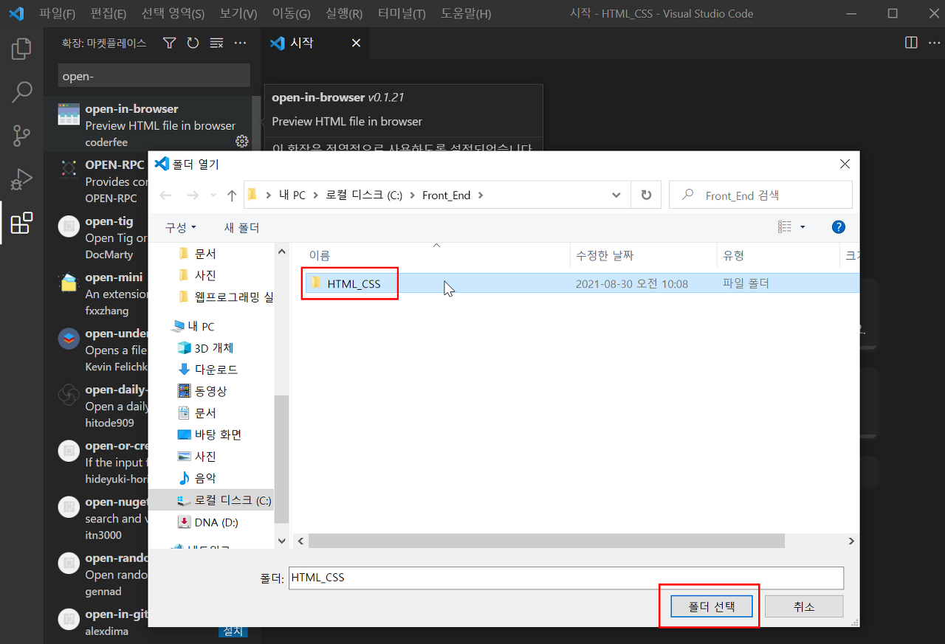Open 터미널(T) menu

402,13
